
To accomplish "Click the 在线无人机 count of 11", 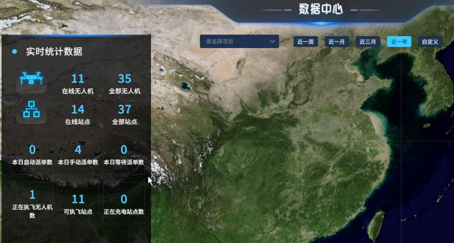I will [x=78, y=79].
